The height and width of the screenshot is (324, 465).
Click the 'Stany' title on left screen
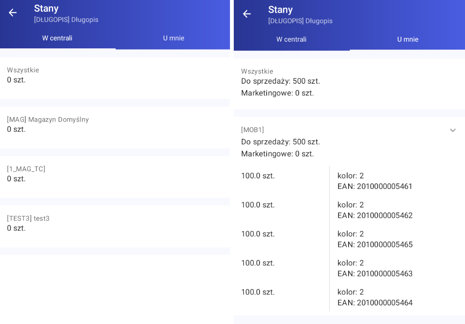46,8
